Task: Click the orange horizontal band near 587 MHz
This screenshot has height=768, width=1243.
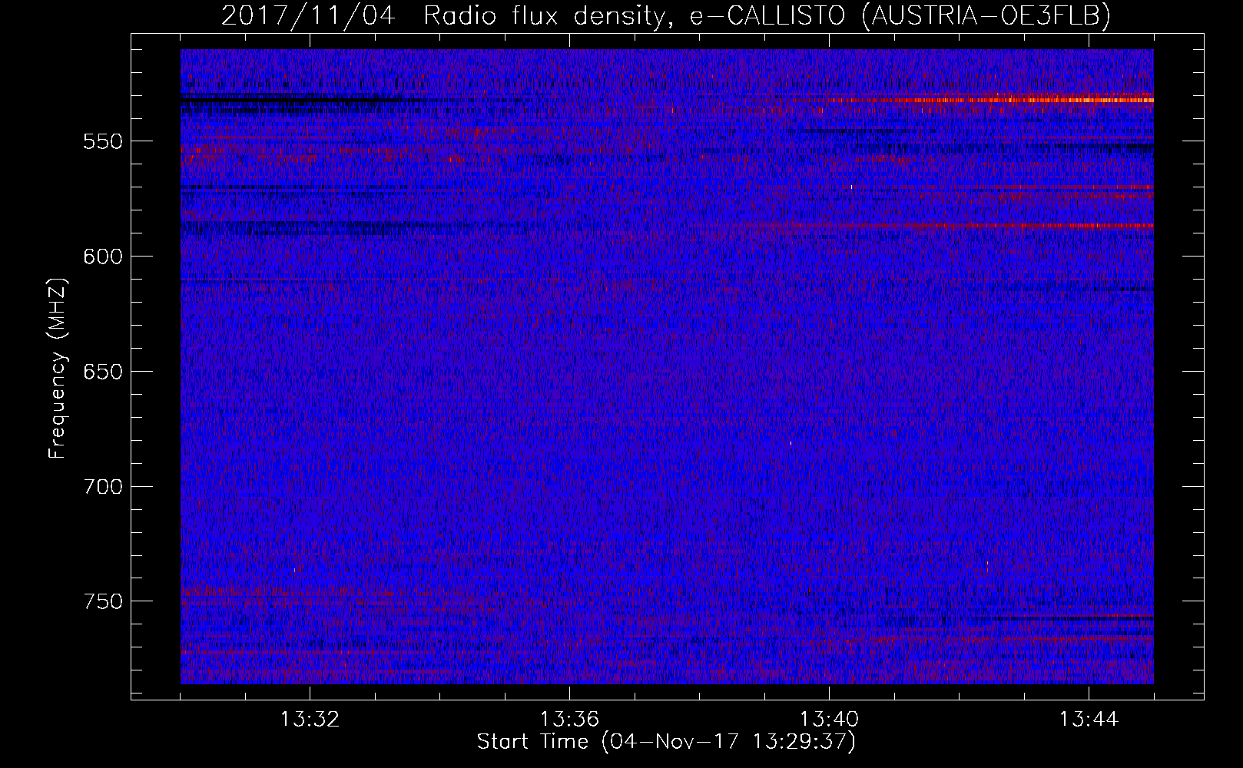Action: (x=1029, y=226)
